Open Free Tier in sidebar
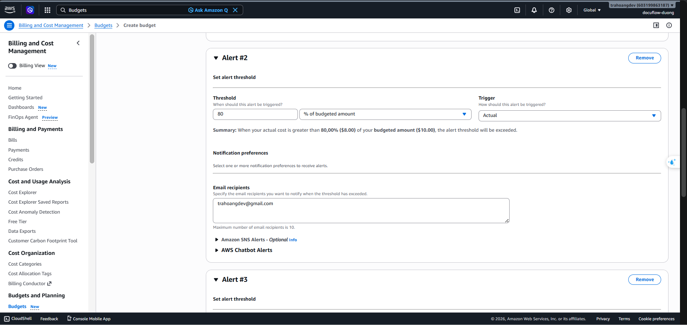 click(17, 222)
